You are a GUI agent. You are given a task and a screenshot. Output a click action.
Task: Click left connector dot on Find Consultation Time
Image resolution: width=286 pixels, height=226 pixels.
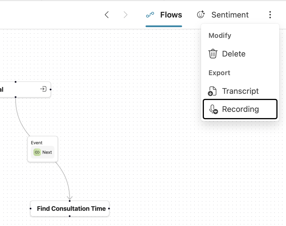31,209
